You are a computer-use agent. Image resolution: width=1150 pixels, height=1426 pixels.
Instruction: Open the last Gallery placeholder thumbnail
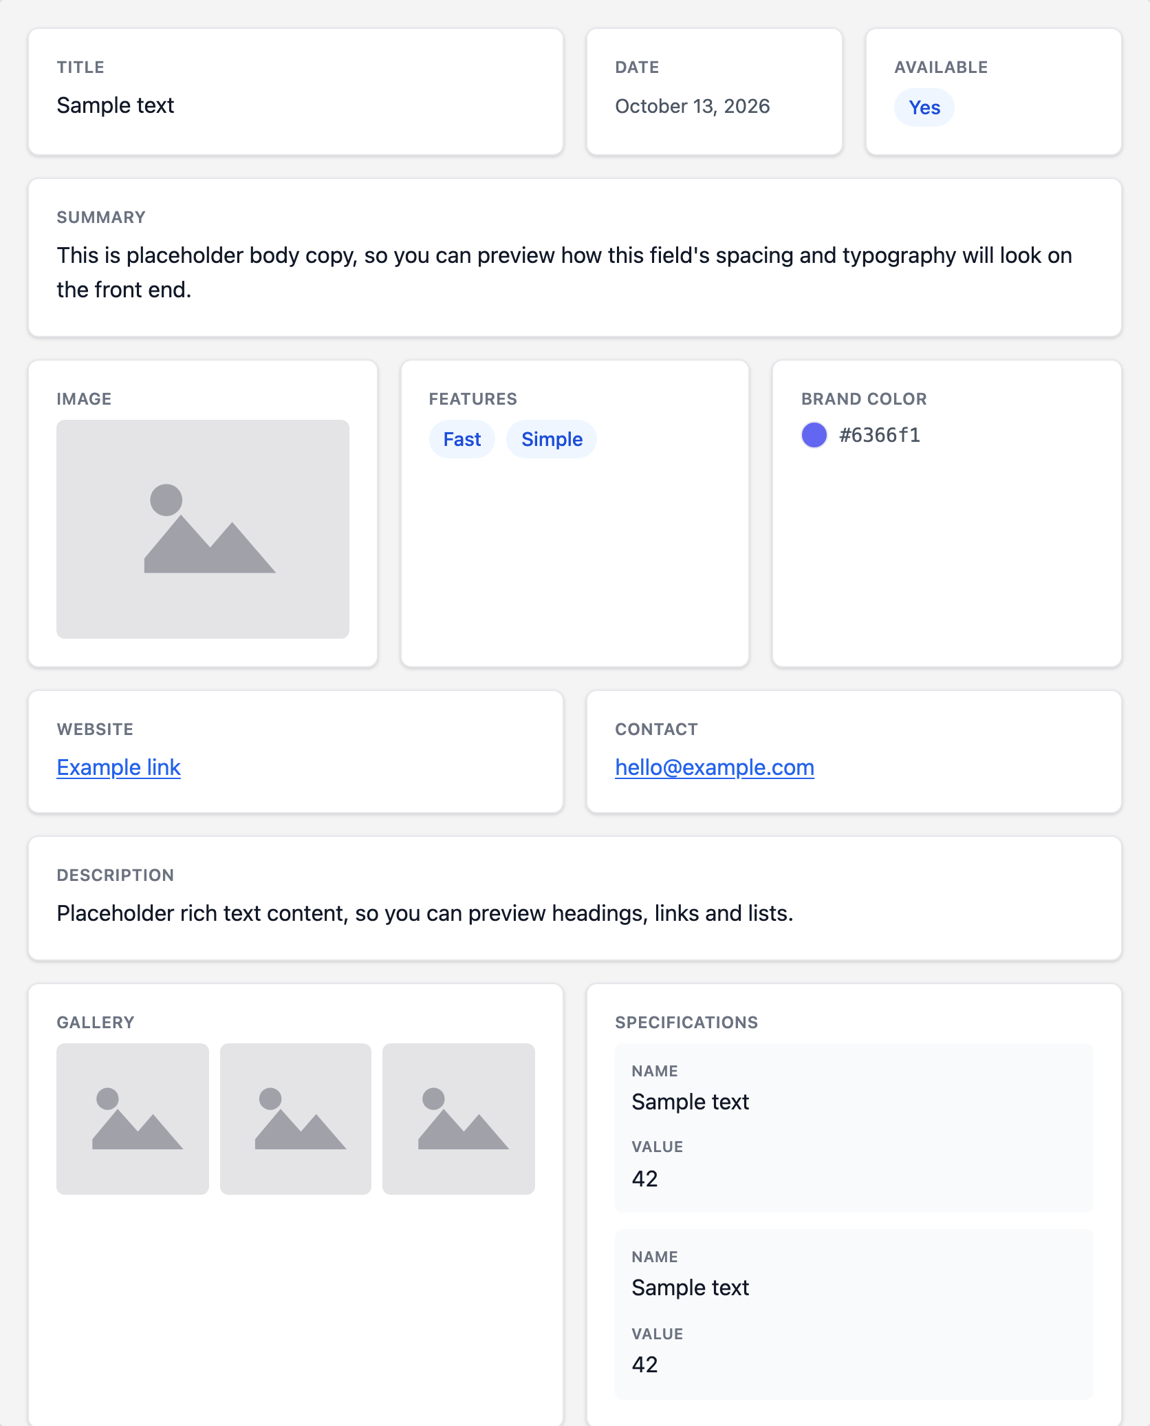[x=459, y=1119]
